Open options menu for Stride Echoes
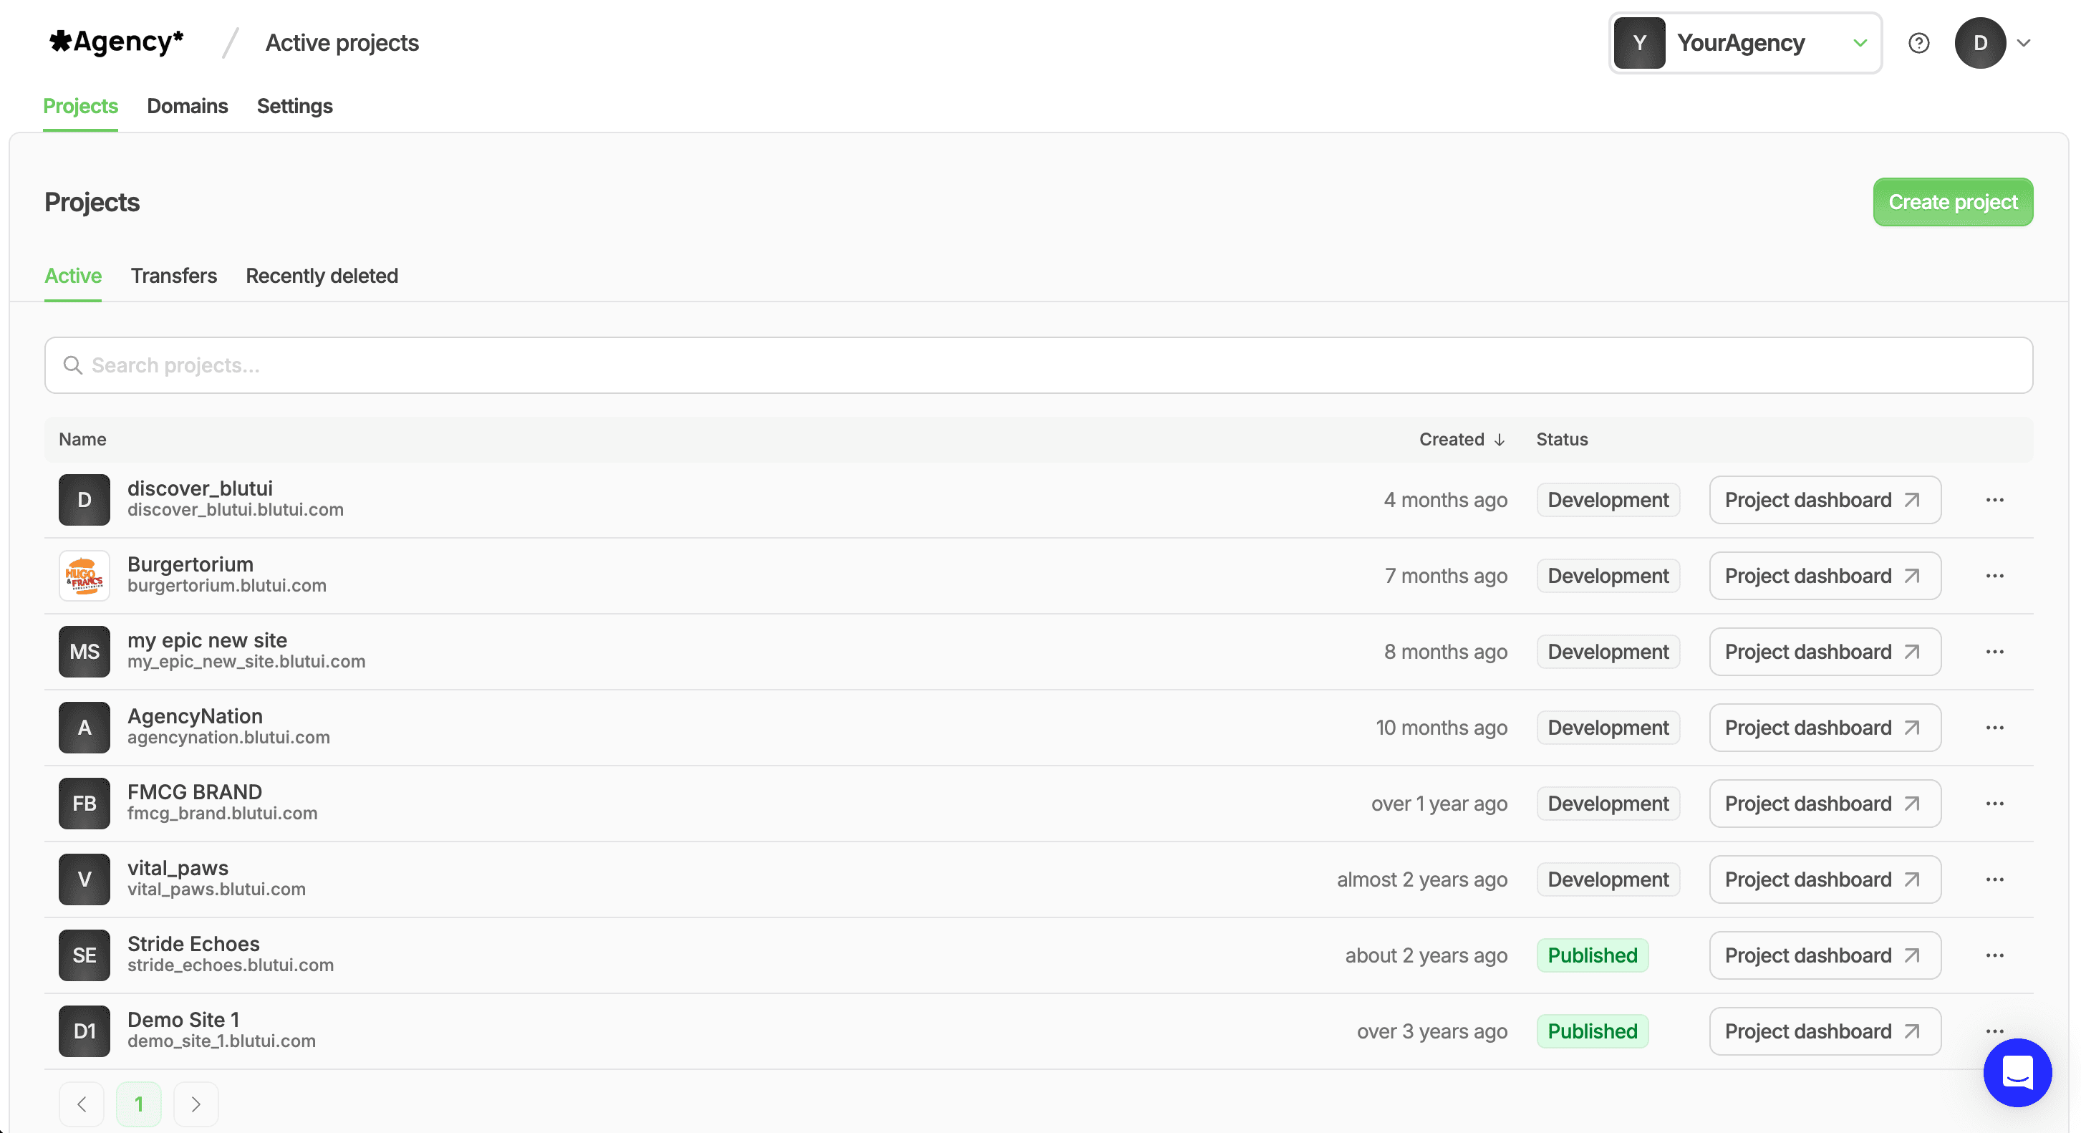Viewport: 2081px width, 1133px height. coord(1994,955)
